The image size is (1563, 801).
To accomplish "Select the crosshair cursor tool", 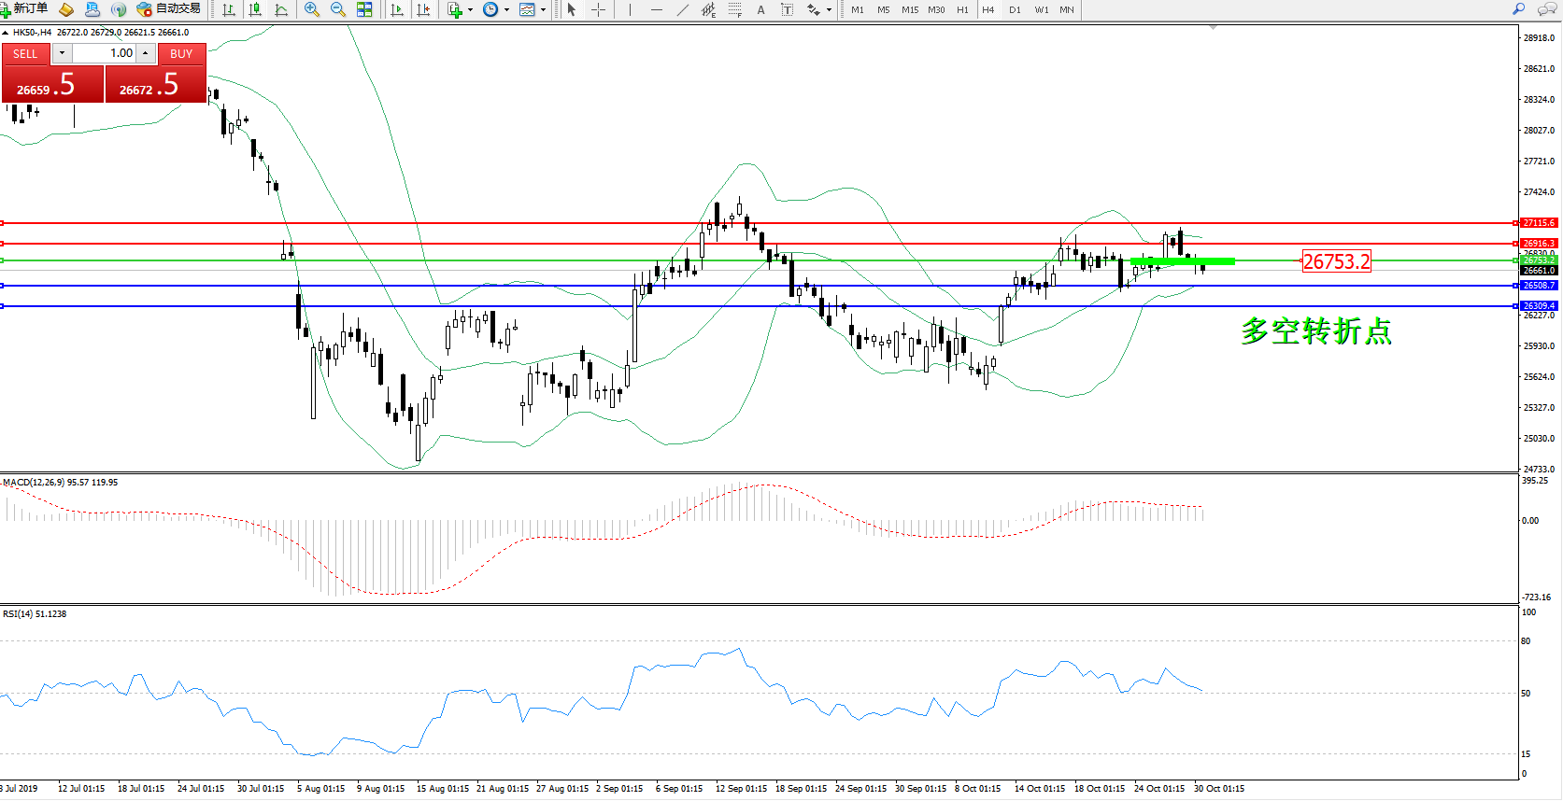I will 599,9.
